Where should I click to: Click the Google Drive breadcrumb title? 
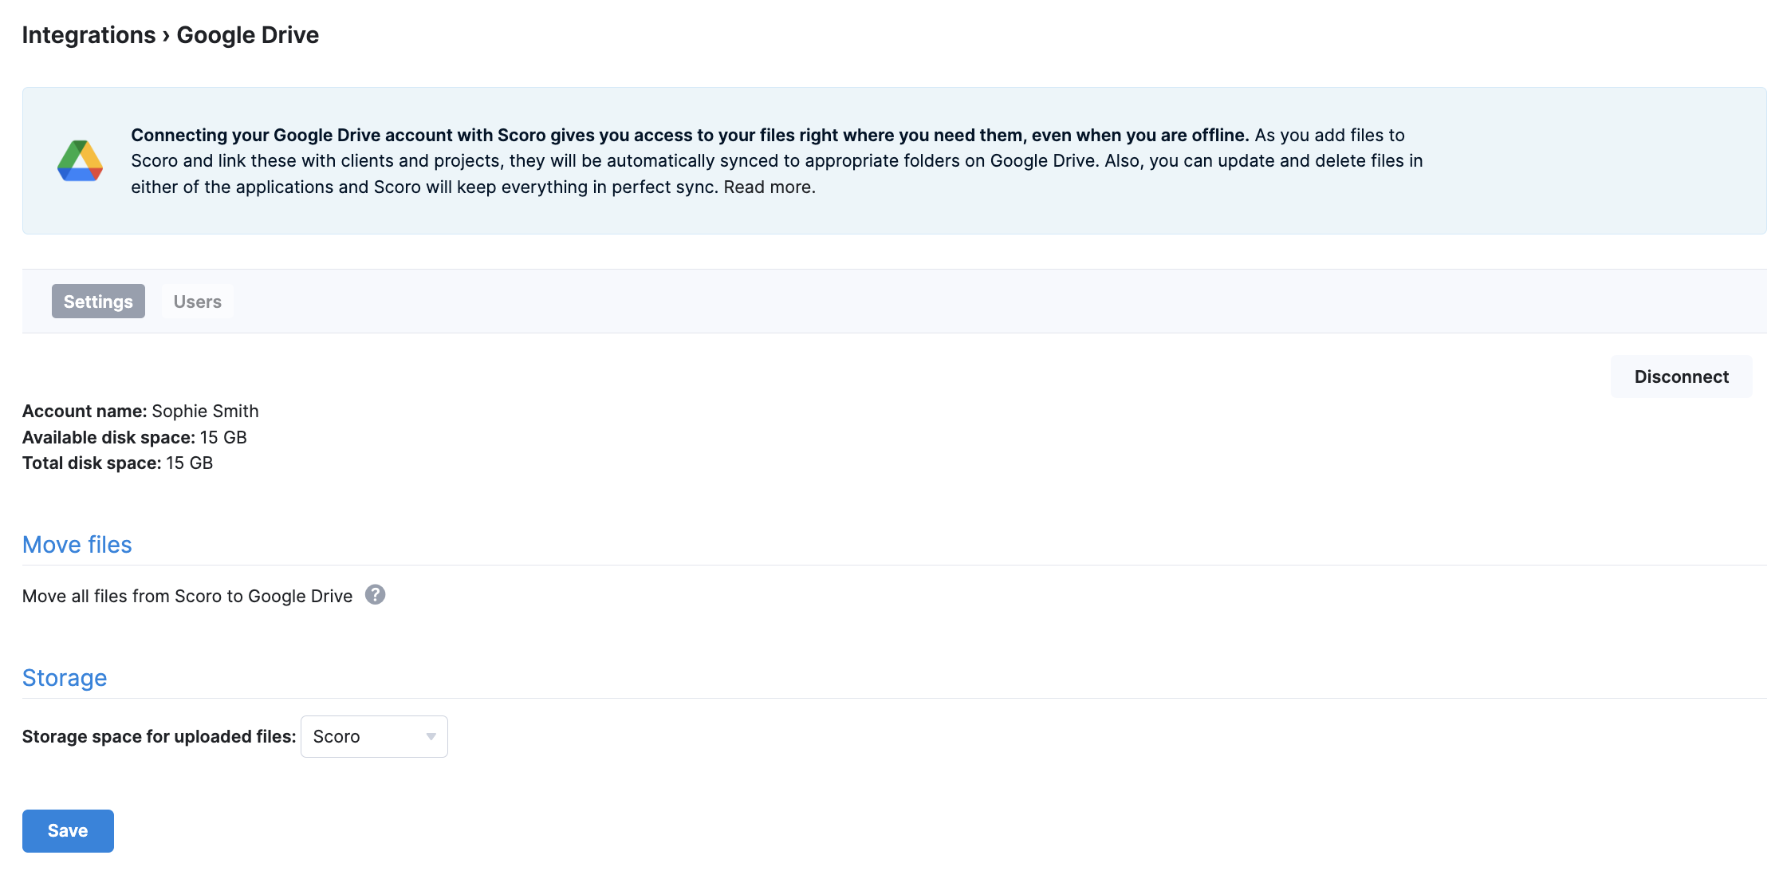tap(247, 35)
